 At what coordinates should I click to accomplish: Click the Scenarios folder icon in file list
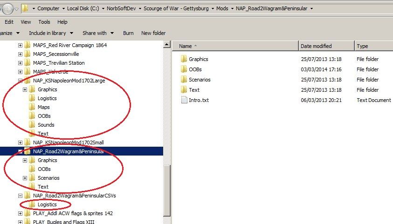[184, 80]
